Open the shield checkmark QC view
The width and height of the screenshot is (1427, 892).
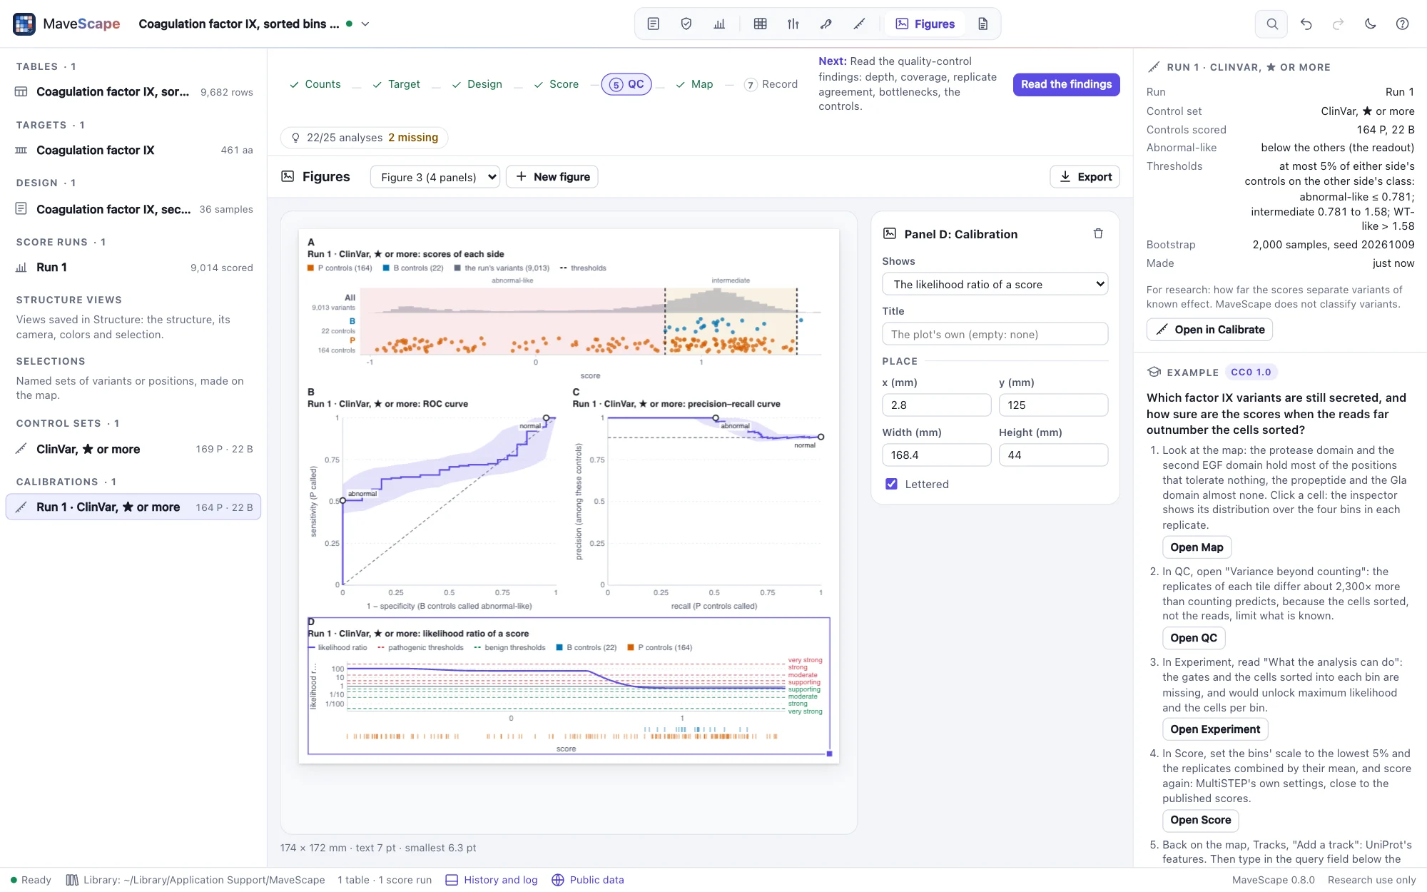[x=686, y=24]
